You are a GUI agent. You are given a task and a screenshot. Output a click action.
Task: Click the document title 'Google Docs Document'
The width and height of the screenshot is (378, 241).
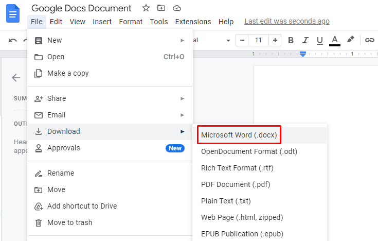[81, 8]
